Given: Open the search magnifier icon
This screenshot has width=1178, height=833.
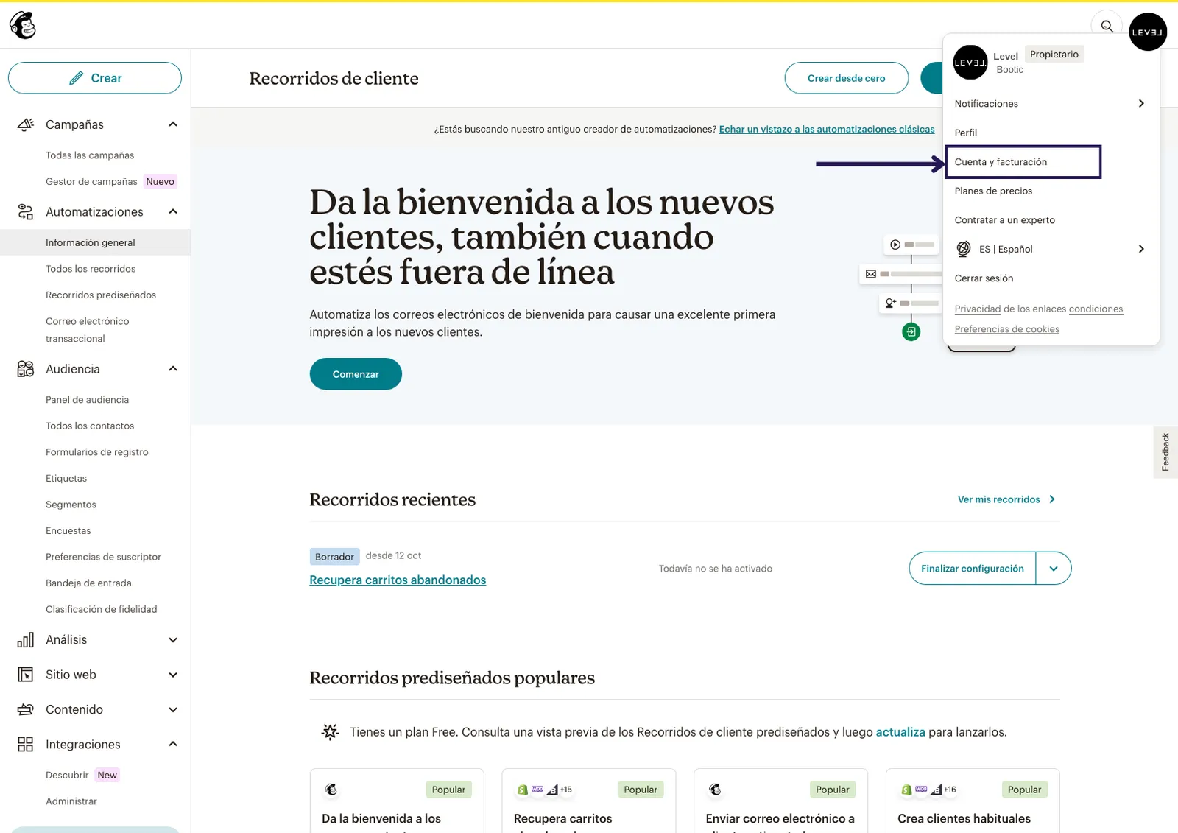Looking at the screenshot, I should (1107, 26).
